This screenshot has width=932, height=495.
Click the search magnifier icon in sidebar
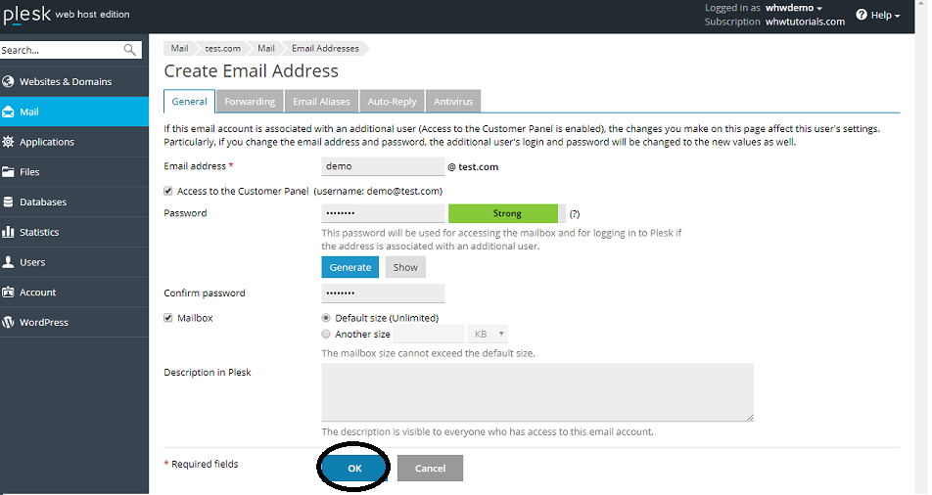[130, 50]
